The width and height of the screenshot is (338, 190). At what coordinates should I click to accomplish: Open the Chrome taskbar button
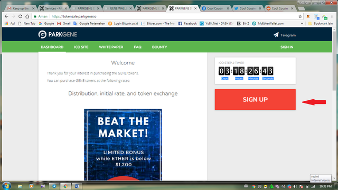65,186
